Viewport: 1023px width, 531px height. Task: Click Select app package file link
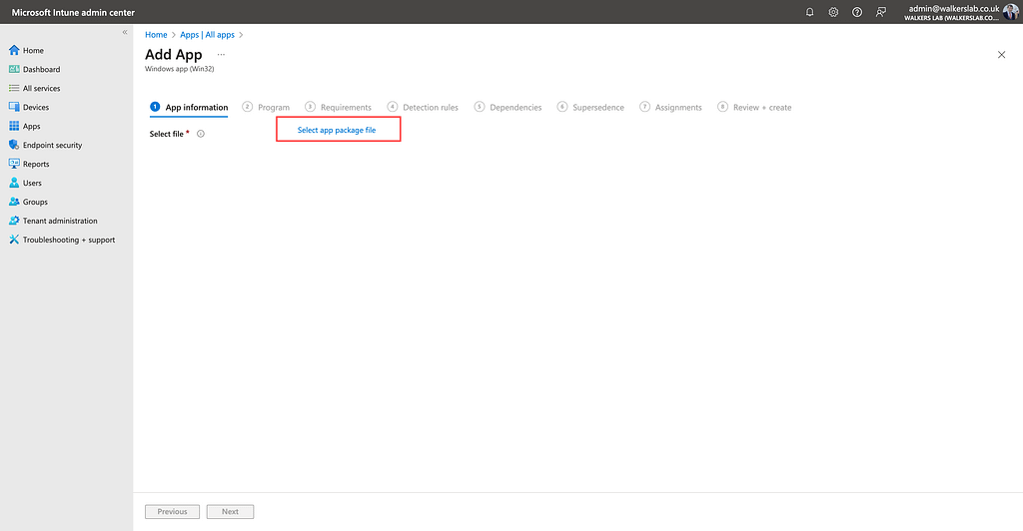[337, 130]
